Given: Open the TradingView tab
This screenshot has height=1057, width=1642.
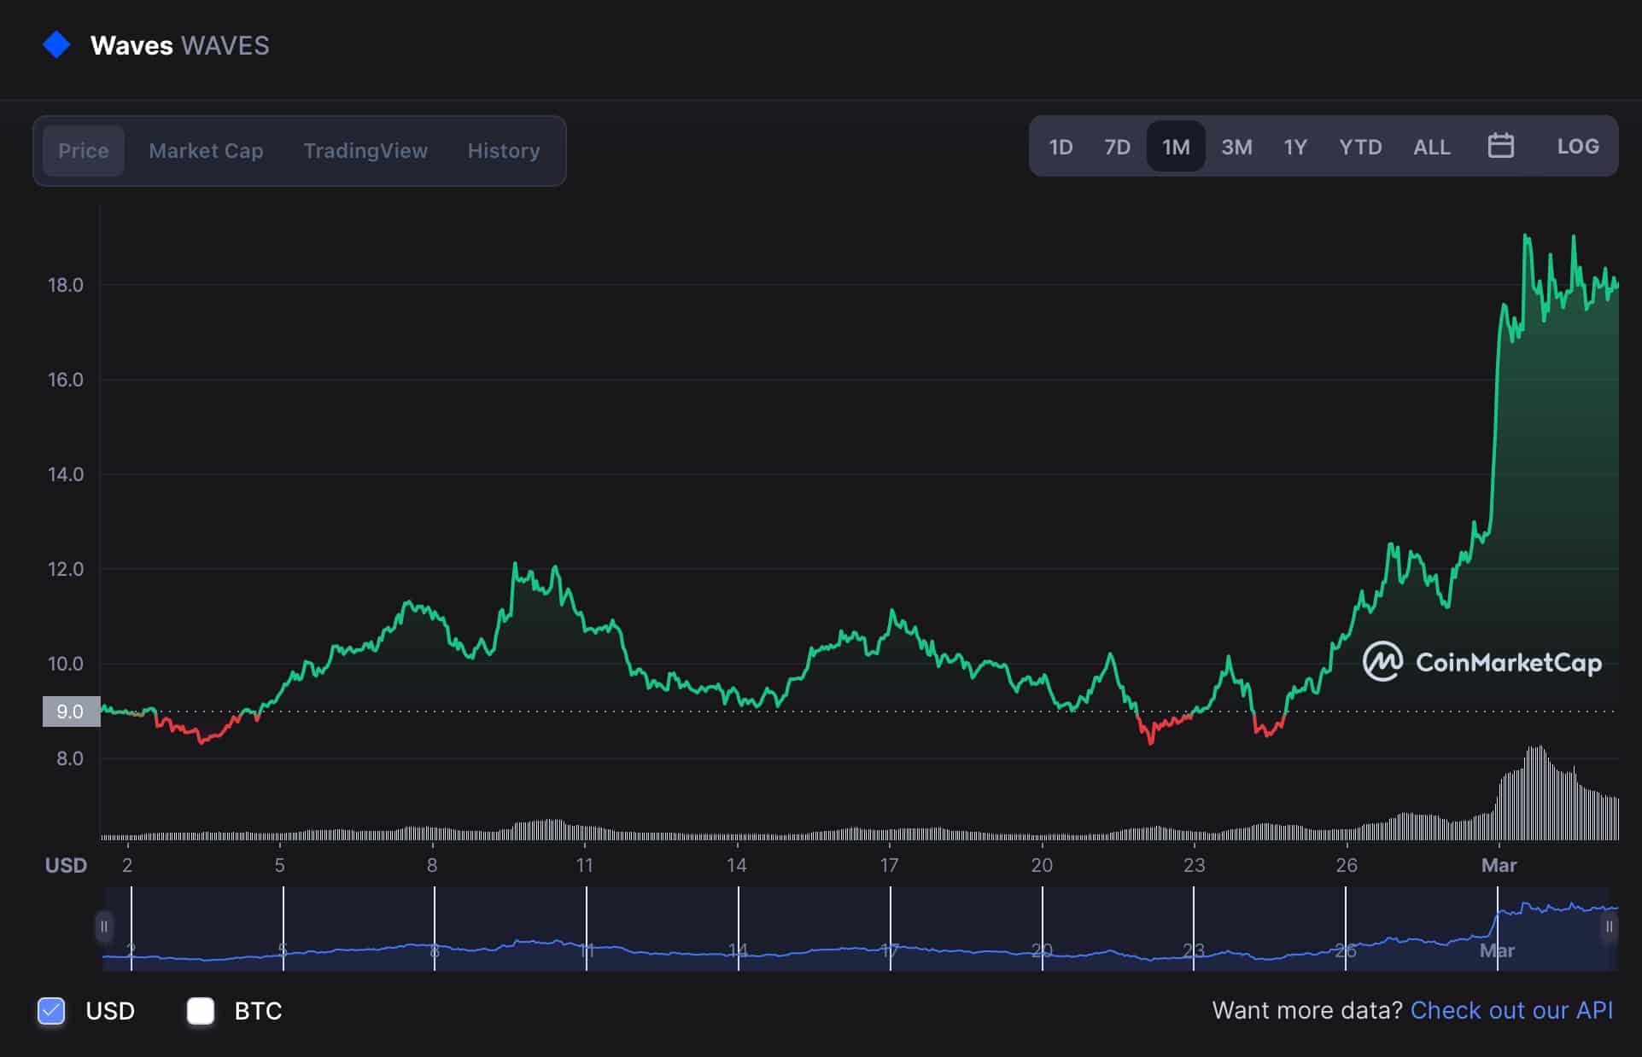Looking at the screenshot, I should pos(365,151).
